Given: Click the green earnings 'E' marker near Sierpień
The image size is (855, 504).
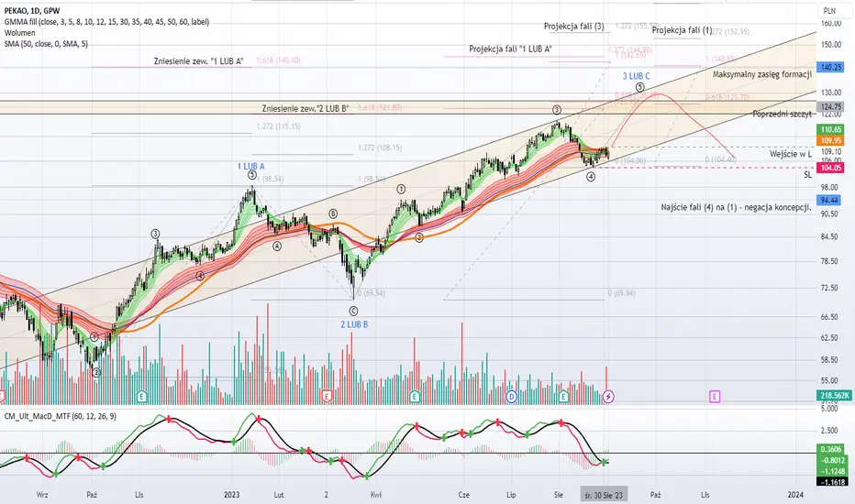Looking at the screenshot, I should click(563, 396).
